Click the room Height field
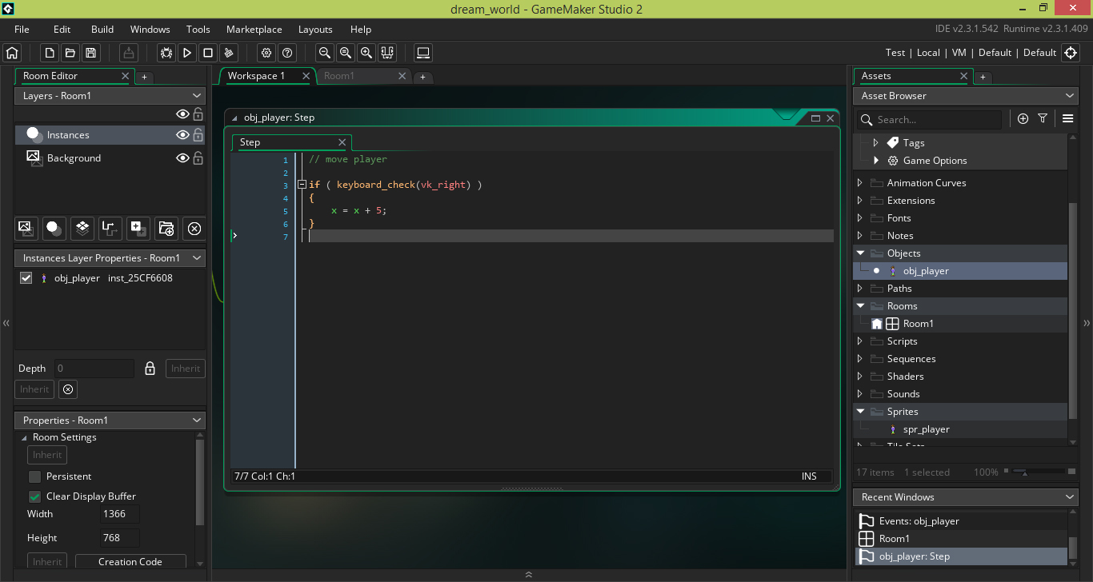This screenshot has width=1093, height=582. pyautogui.click(x=120, y=538)
